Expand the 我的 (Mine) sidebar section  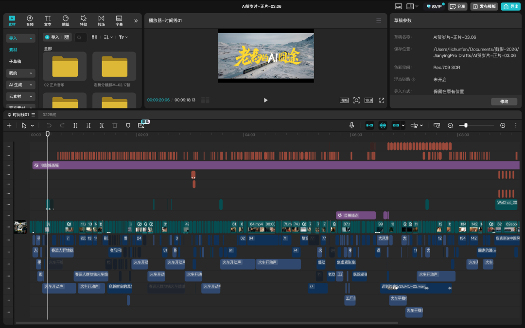pyautogui.click(x=21, y=73)
